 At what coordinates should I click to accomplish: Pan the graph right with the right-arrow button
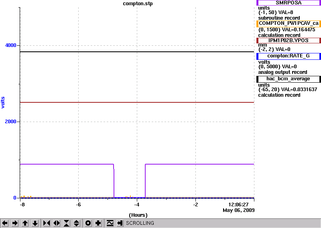click(15, 223)
